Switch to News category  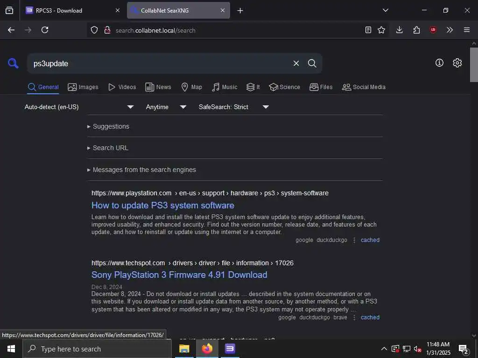point(158,87)
